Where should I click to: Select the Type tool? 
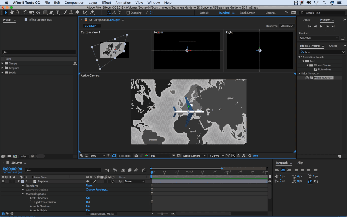[x=57, y=12]
